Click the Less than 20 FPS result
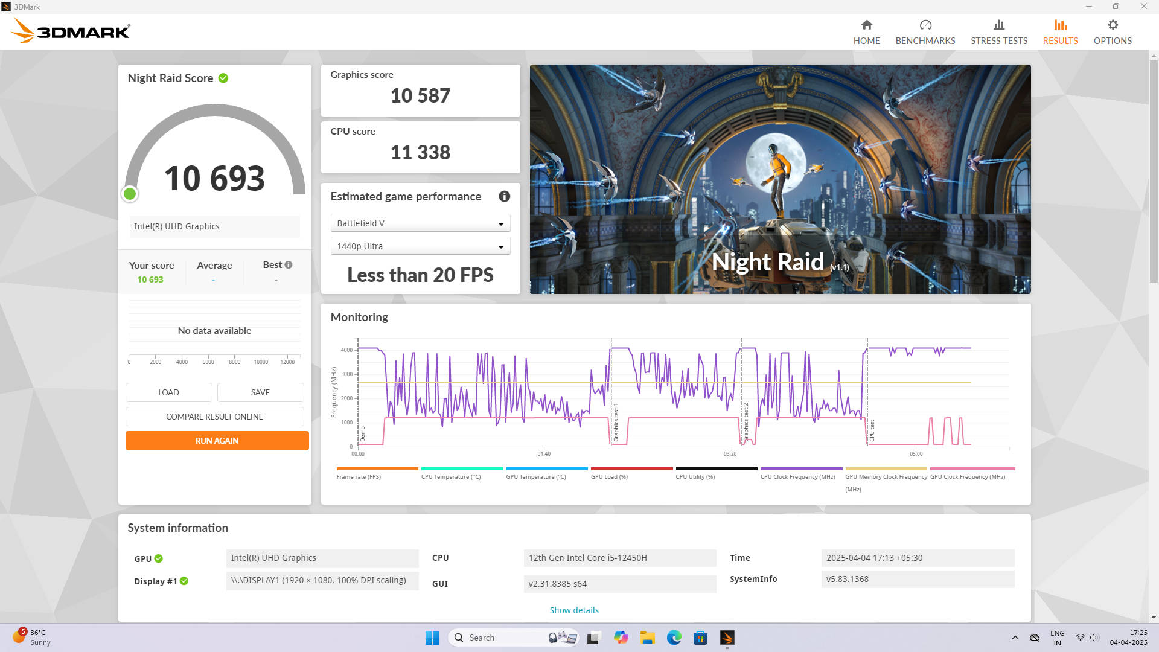 tap(420, 275)
